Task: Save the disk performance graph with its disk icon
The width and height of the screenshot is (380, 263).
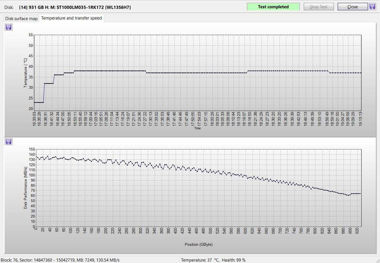Action: (x=8, y=142)
